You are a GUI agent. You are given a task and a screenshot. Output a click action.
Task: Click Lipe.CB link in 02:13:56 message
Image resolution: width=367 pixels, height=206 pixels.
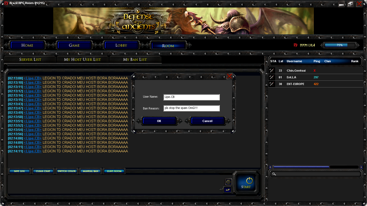[x=33, y=134]
